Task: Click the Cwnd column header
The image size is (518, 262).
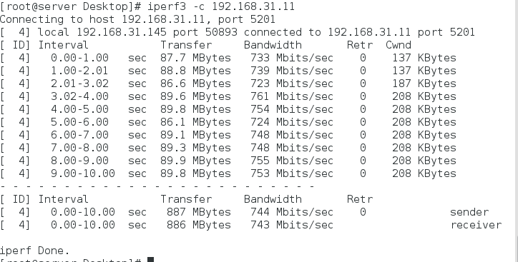Action: [x=399, y=45]
